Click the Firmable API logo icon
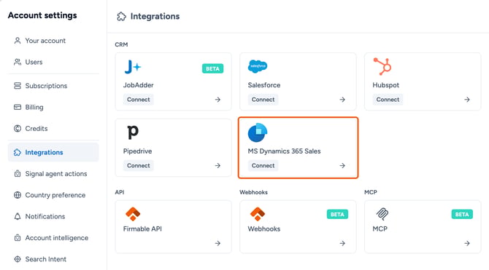 point(133,214)
